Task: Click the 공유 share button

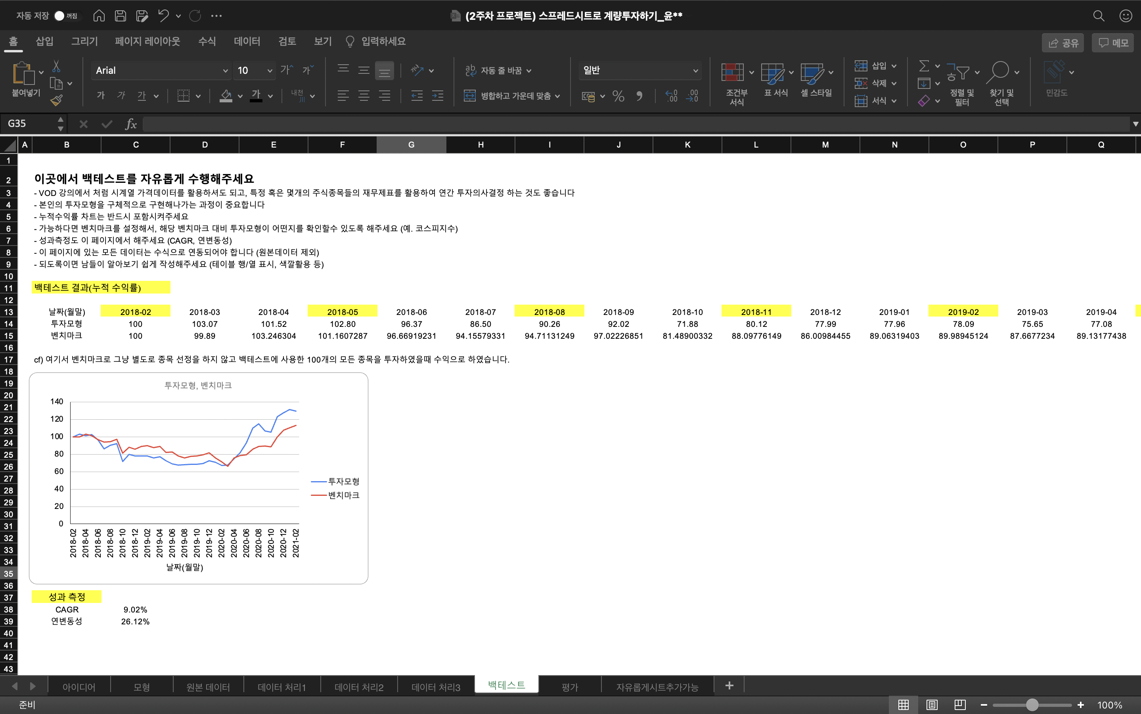Action: [x=1063, y=43]
